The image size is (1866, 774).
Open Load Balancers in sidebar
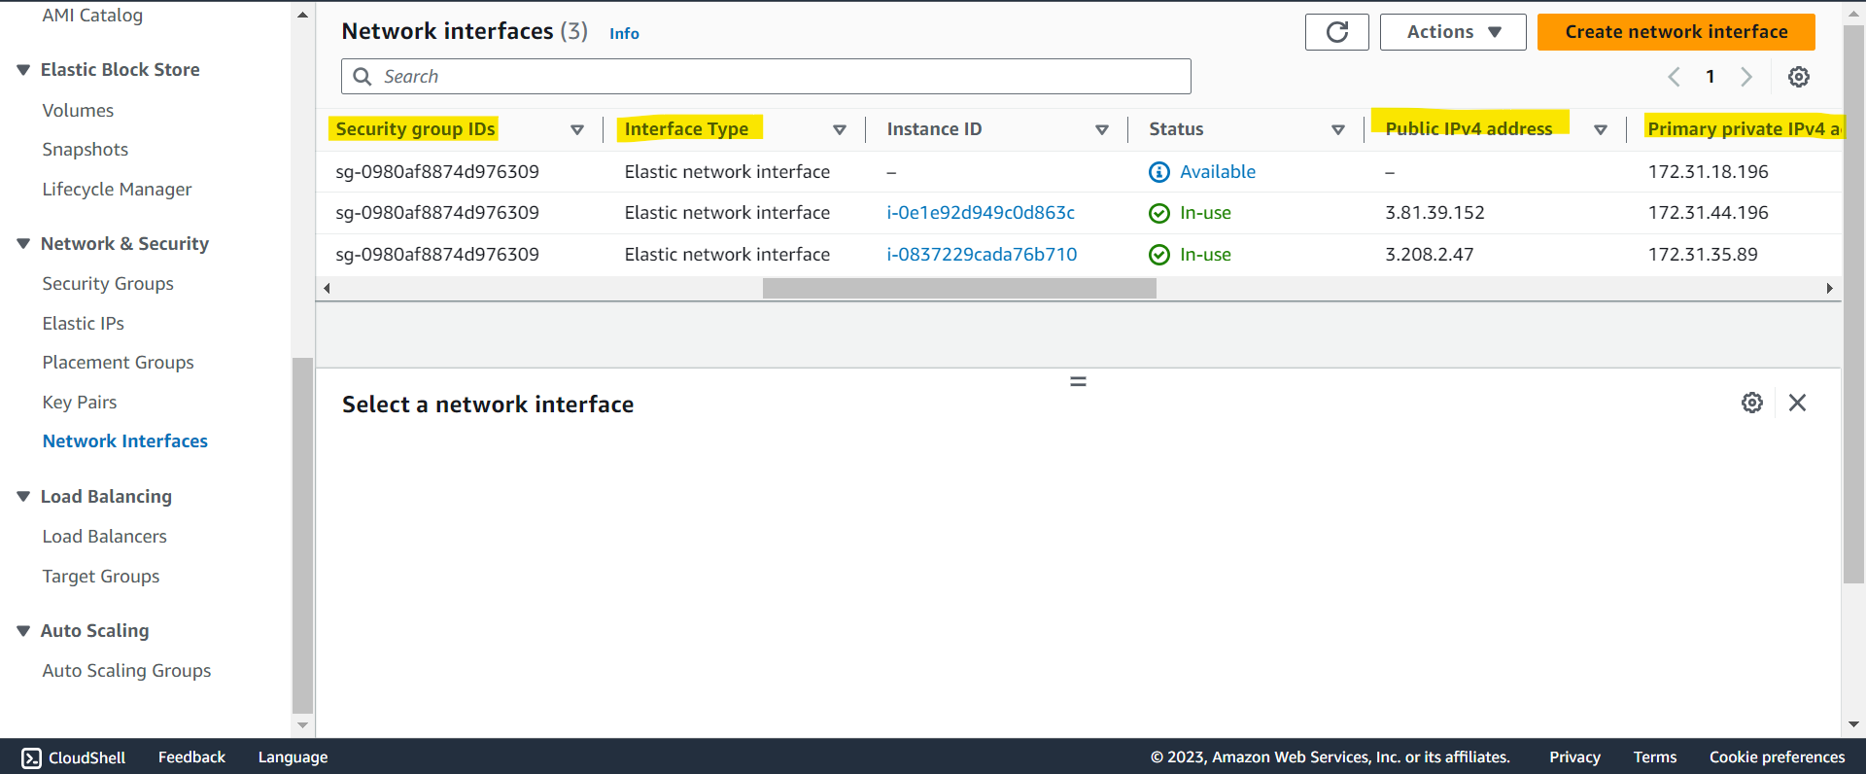tap(105, 537)
